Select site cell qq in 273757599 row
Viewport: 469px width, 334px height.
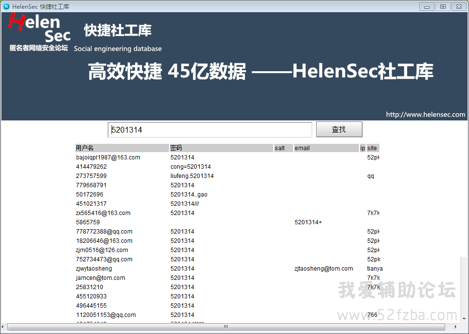[371, 176]
